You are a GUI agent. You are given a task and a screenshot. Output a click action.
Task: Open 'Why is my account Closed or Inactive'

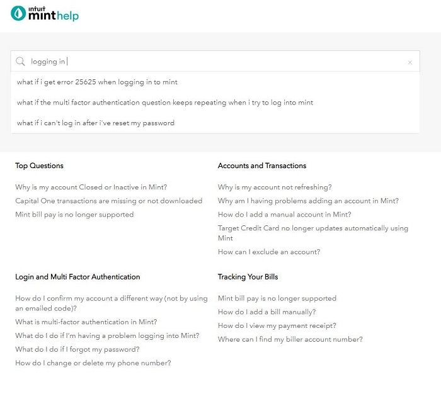click(x=91, y=187)
